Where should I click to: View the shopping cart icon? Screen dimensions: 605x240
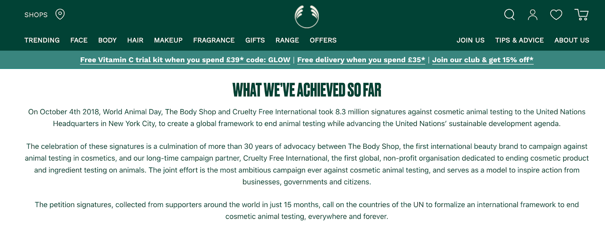click(581, 15)
